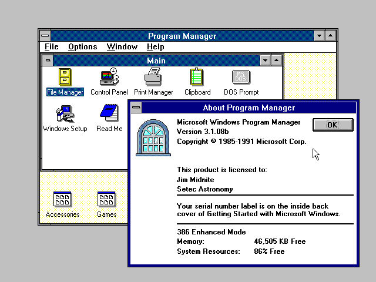376x282 pixels.
Task: Click the Print Manager label text
Action: [x=153, y=92]
